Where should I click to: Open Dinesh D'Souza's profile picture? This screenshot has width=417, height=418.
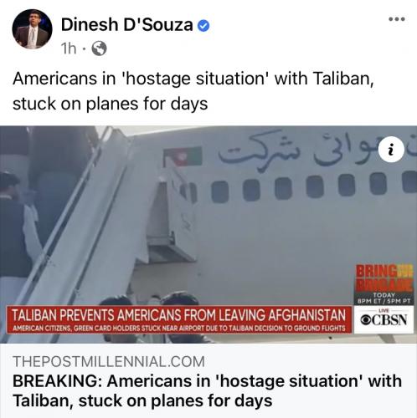[32, 29]
